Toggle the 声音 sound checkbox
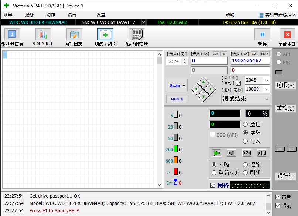Viewport: 298px width, 216px height. click(x=278, y=197)
